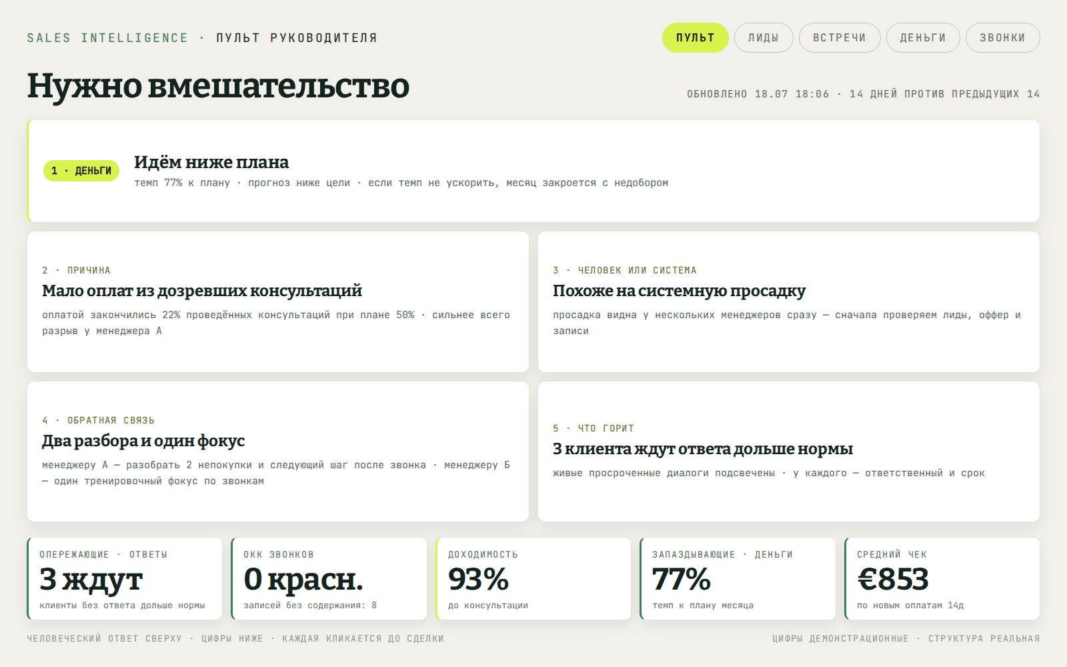
Task: Open the 77% 'темп к плану месяца' tile
Action: pyautogui.click(x=738, y=578)
